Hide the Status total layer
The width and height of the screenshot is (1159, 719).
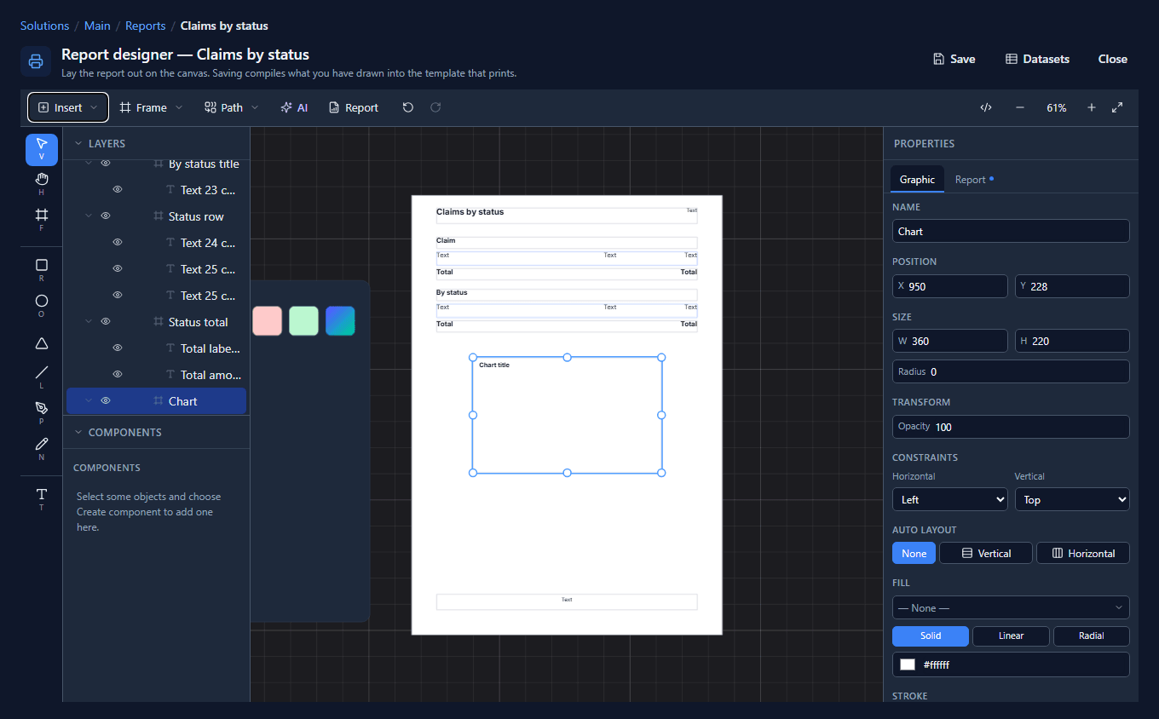coord(106,322)
